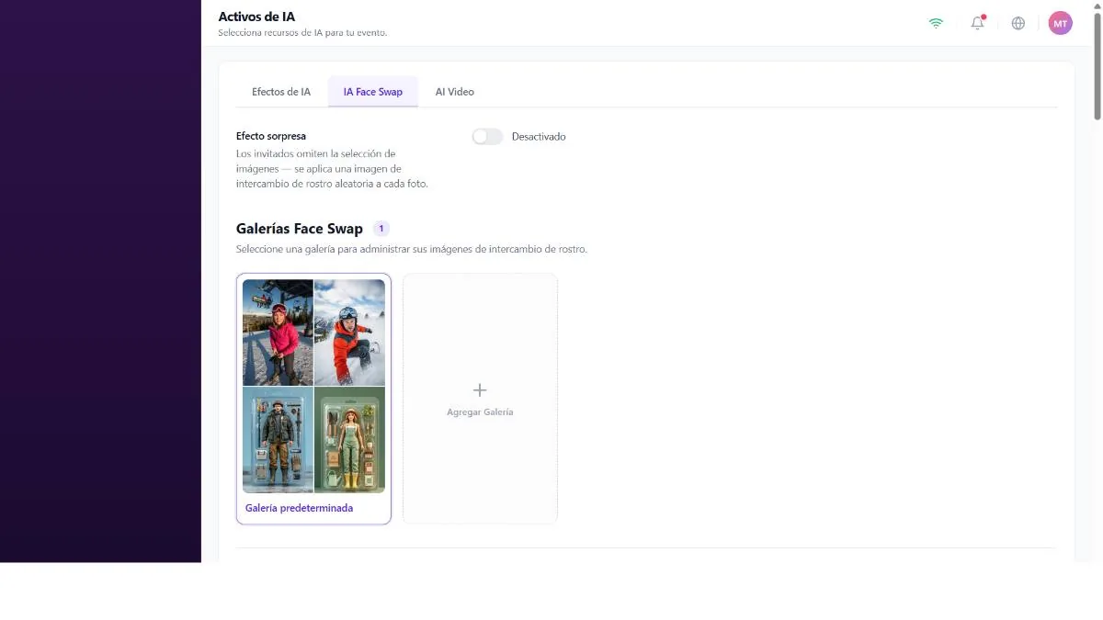The image size is (1103, 620).
Task: Click the Galerías Face Swap count badge
Action: [381, 229]
